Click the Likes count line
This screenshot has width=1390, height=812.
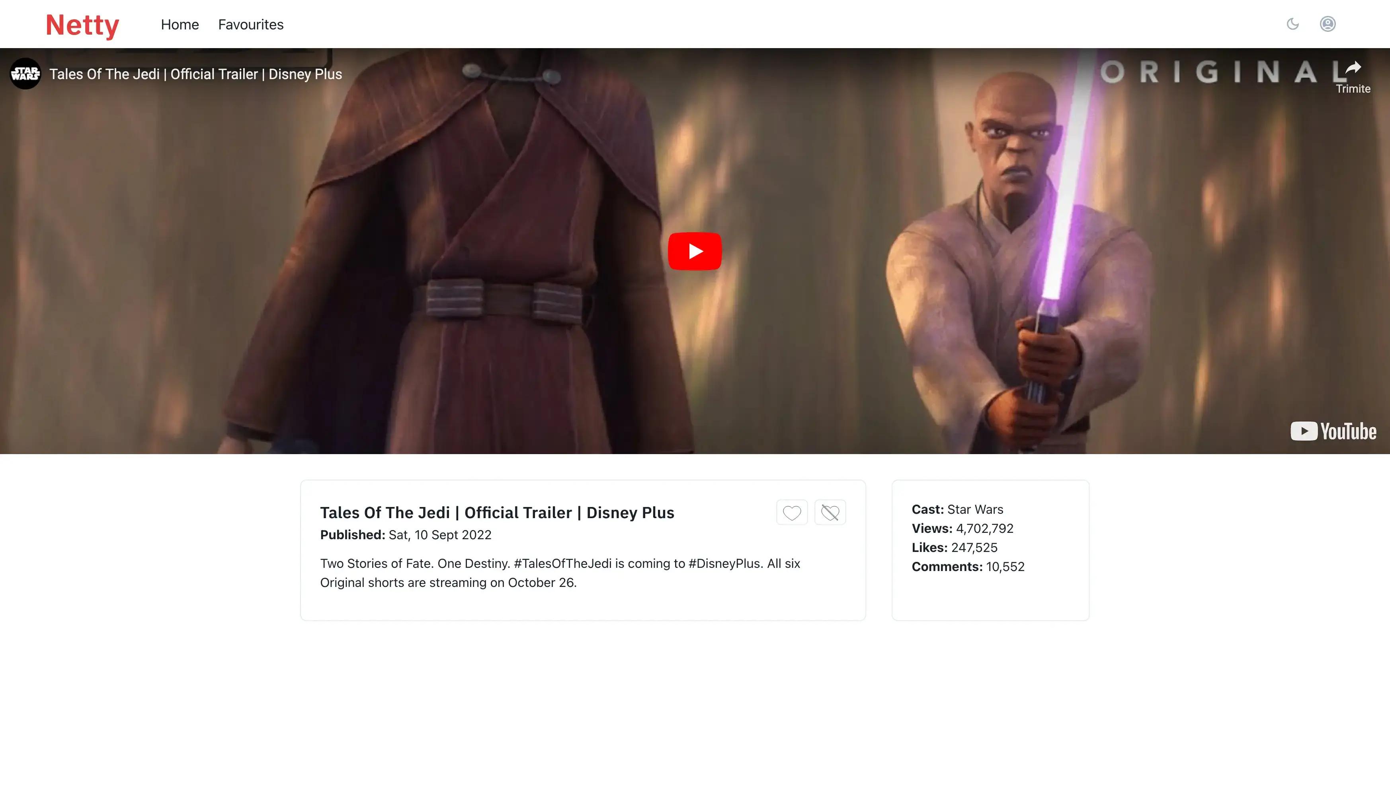coord(954,548)
